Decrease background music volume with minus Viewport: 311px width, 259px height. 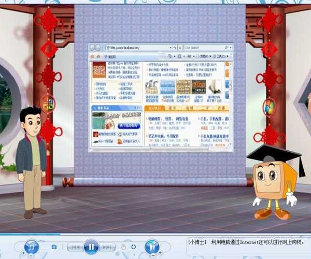pyautogui.click(x=31, y=255)
